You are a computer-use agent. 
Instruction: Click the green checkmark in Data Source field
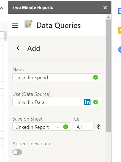tap(96, 102)
